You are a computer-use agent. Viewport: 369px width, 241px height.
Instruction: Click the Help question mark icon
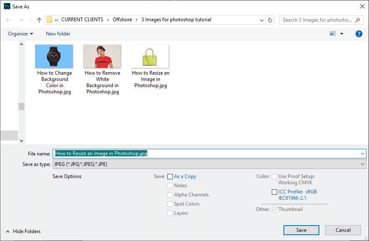pos(359,34)
